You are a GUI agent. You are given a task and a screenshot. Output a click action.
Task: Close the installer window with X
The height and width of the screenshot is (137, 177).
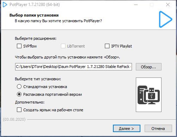(x=168, y=5)
